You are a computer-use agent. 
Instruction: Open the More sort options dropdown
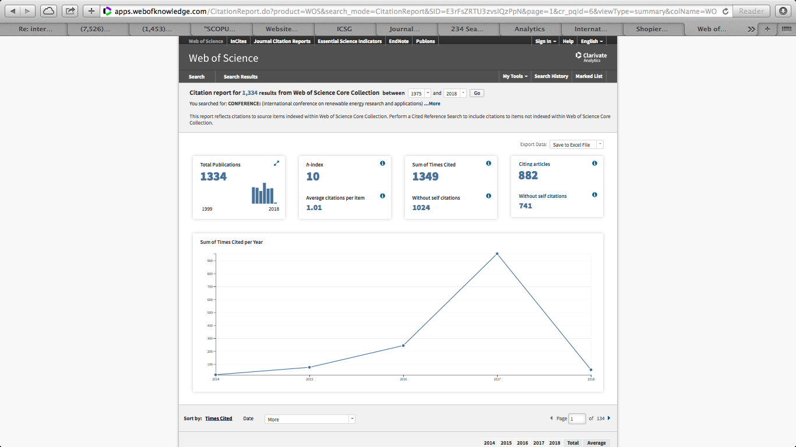point(310,419)
